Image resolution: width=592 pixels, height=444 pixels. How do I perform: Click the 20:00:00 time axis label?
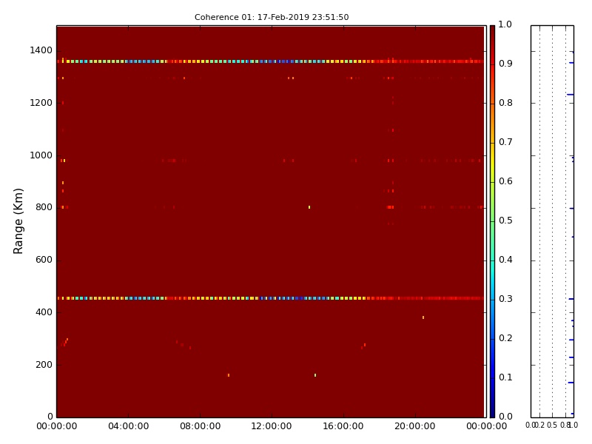(415, 426)
